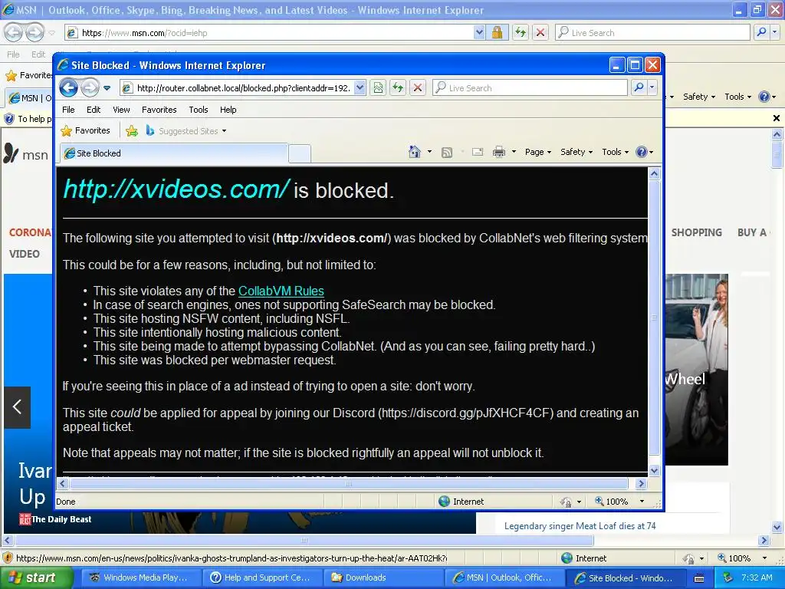Refresh the MSN window page

(521, 33)
